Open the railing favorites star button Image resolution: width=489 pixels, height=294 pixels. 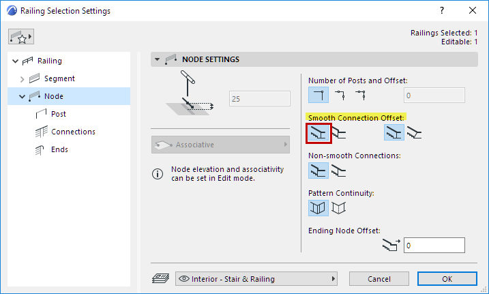[21, 35]
